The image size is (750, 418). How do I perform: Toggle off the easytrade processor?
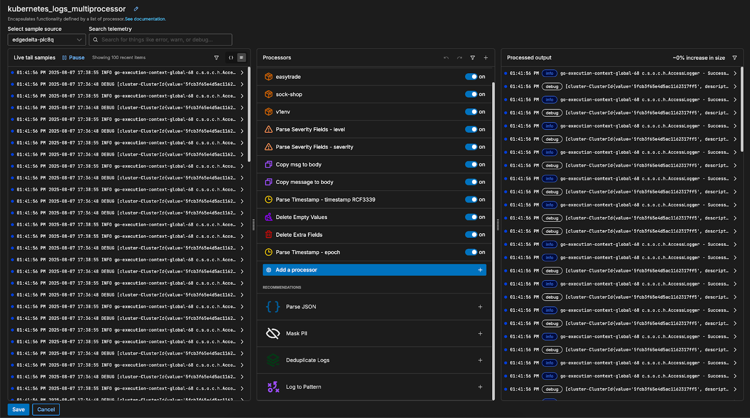click(x=471, y=77)
